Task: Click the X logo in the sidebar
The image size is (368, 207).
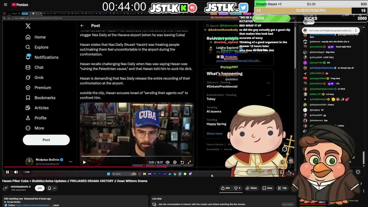Action: pyautogui.click(x=28, y=26)
